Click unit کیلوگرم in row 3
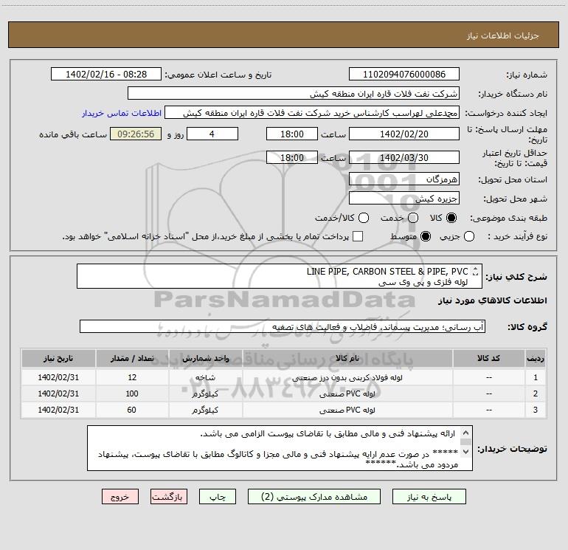568x550 pixels. [205, 410]
